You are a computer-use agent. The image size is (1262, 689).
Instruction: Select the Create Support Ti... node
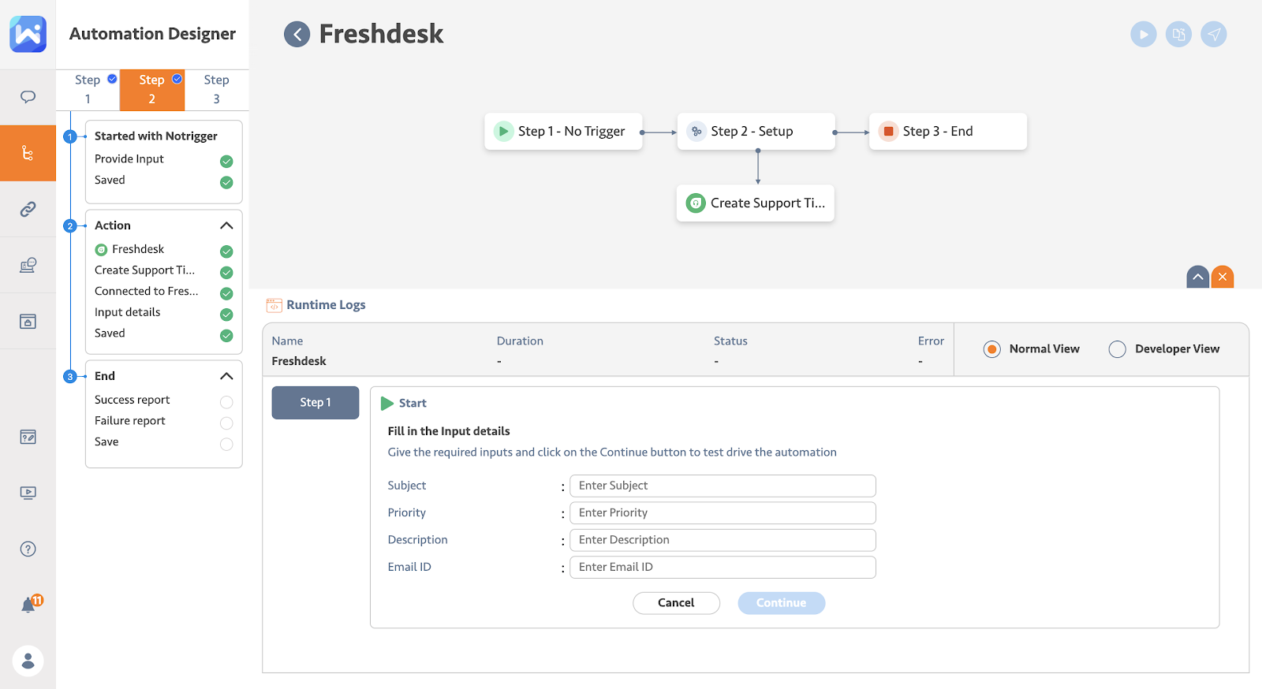756,203
